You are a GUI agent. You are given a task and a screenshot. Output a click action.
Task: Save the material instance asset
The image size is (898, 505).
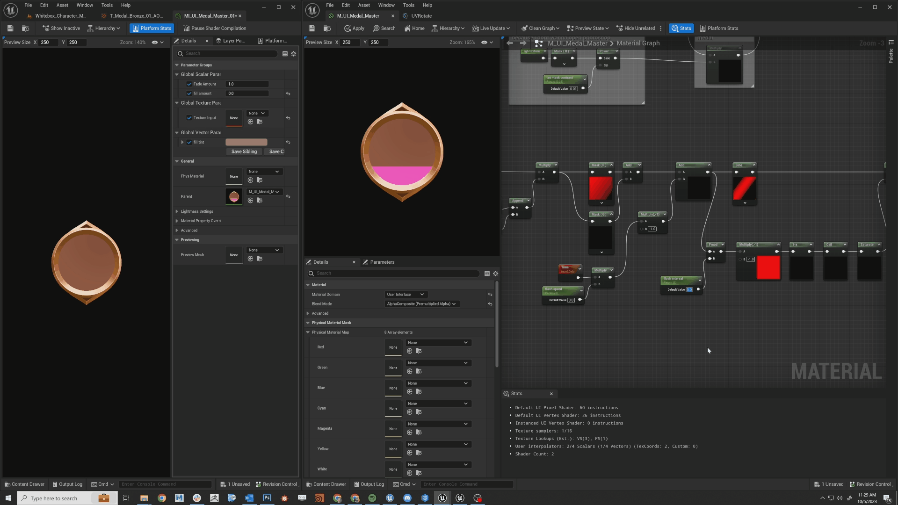click(10, 29)
